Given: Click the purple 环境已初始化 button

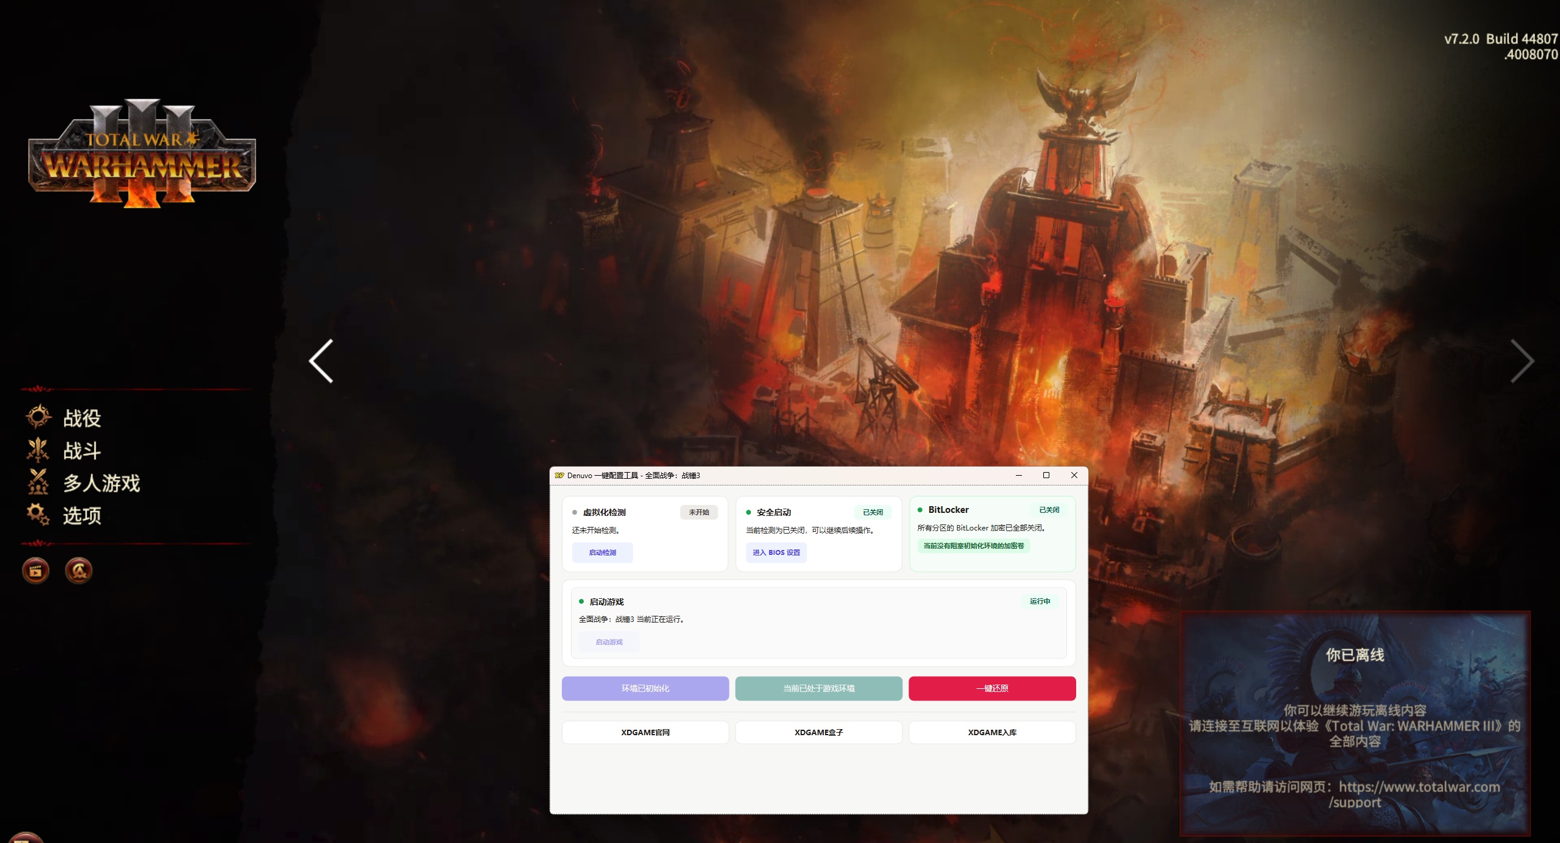Looking at the screenshot, I should pyautogui.click(x=645, y=688).
